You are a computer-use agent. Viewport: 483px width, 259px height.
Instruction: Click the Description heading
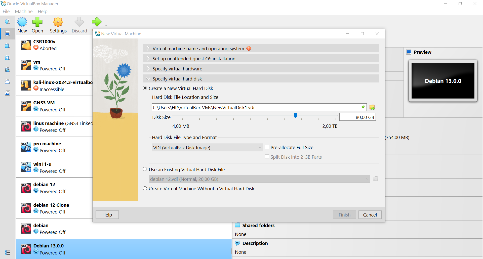click(255, 243)
